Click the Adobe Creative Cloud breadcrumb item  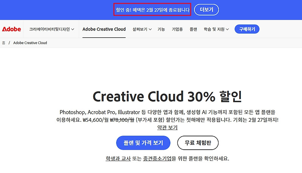[x=30, y=43]
